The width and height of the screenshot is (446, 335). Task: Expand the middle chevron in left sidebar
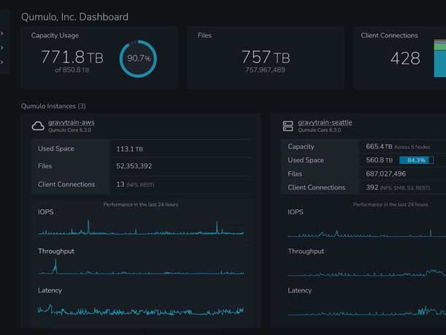(x=2, y=48)
